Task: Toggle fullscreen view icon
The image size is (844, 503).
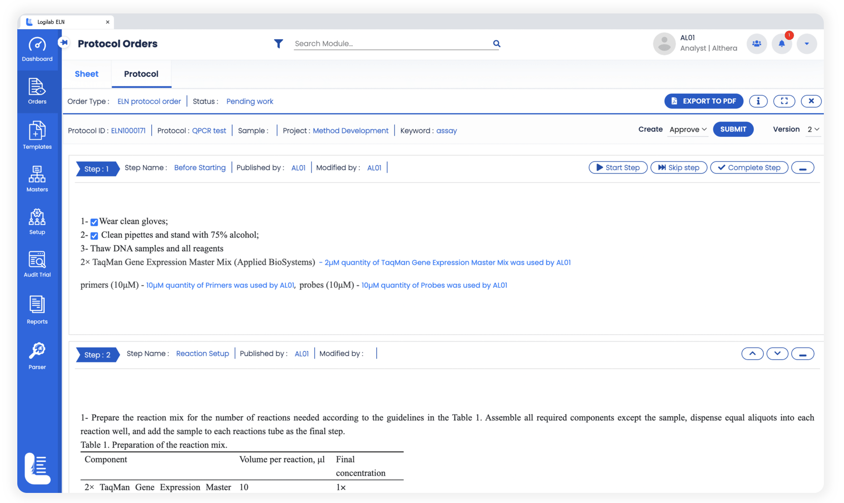Action: (784, 101)
